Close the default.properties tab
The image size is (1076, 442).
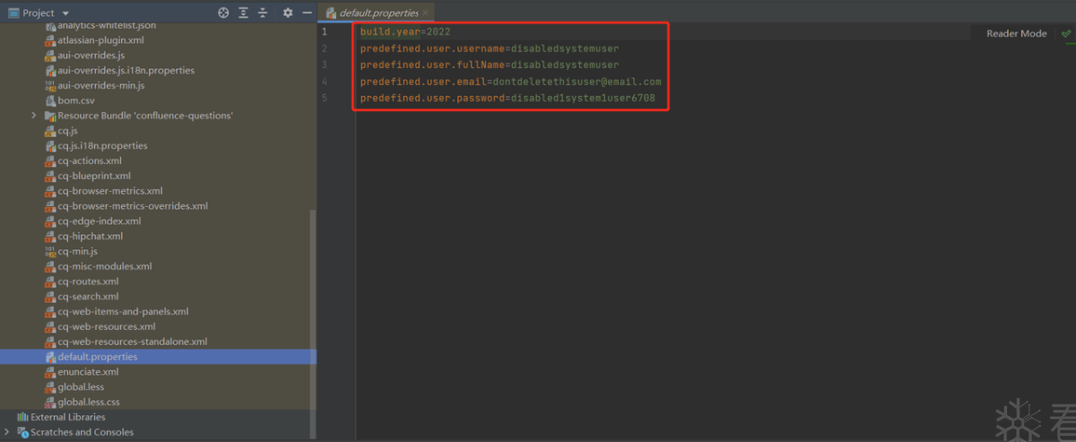425,13
